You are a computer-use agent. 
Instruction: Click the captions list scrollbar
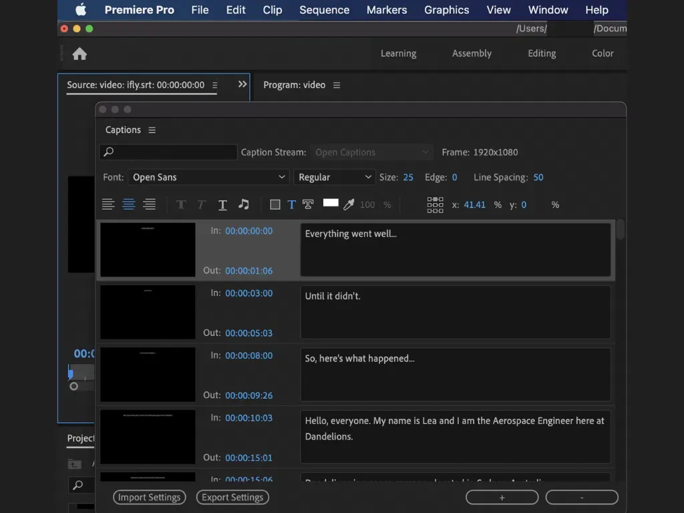click(621, 230)
